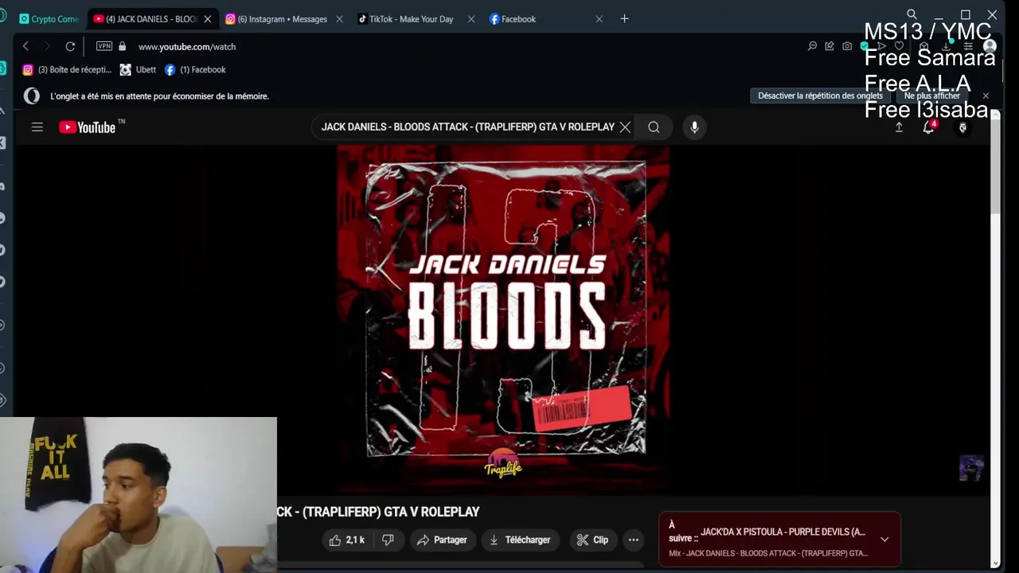Close the JACK DANIELS YouTube tab
This screenshot has width=1019, height=573.
(x=208, y=19)
